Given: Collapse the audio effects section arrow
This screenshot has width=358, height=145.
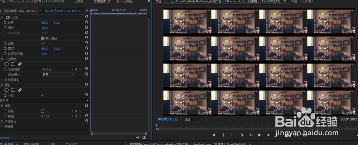Looking at the screenshot, I should pos(87,101).
